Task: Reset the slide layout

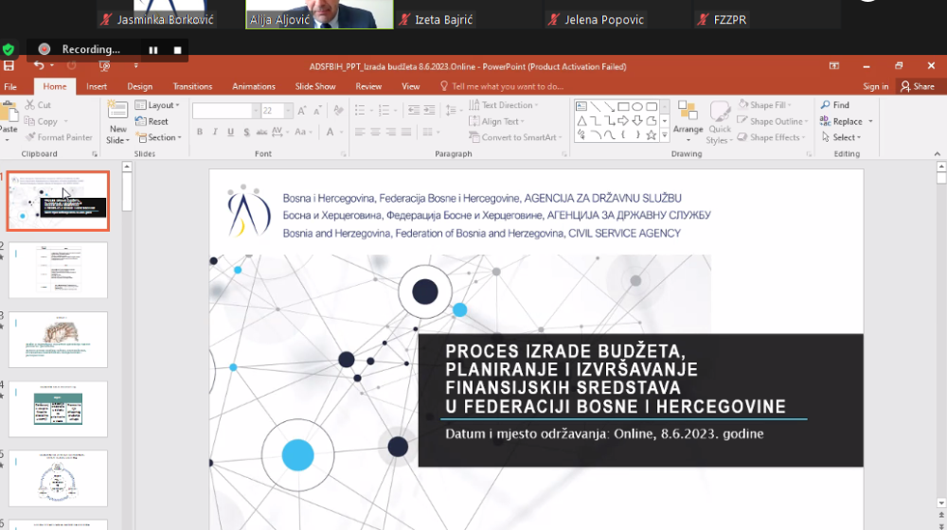Action: click(x=152, y=121)
